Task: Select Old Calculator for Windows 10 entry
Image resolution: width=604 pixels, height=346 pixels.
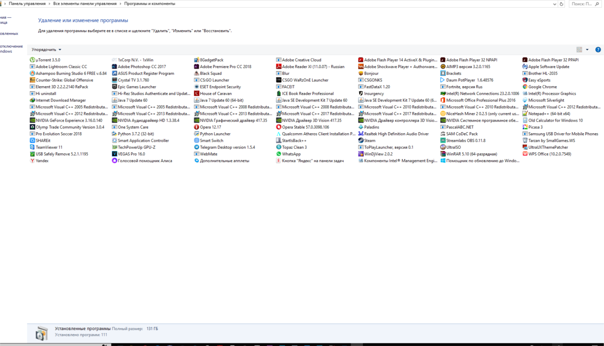Action: (553, 120)
